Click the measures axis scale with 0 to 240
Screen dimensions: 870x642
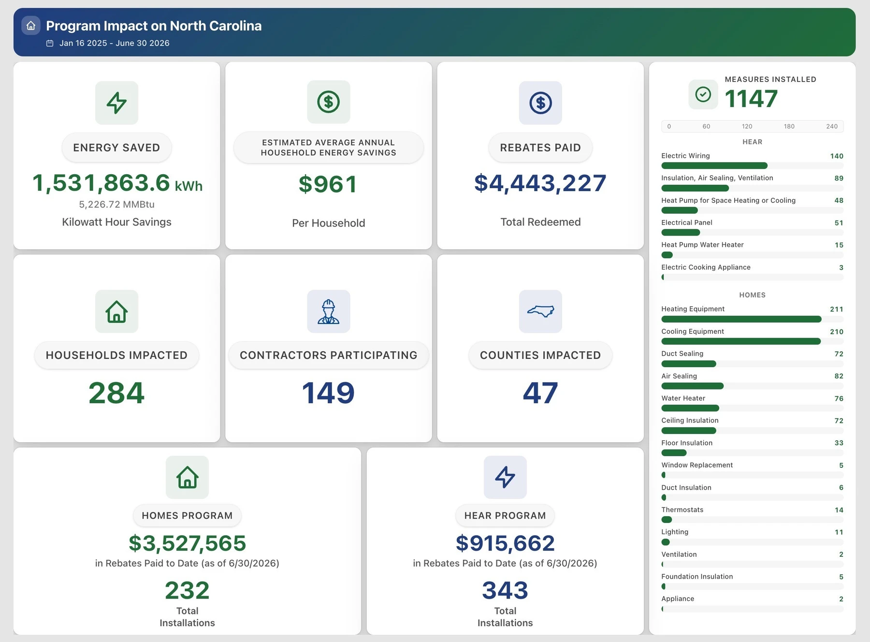(752, 126)
